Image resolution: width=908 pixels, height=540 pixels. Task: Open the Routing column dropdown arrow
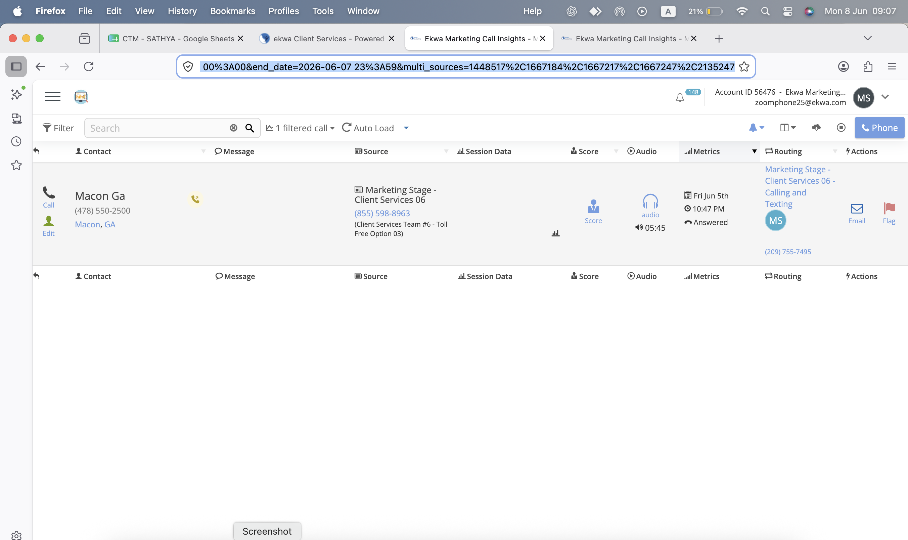pyautogui.click(x=835, y=151)
